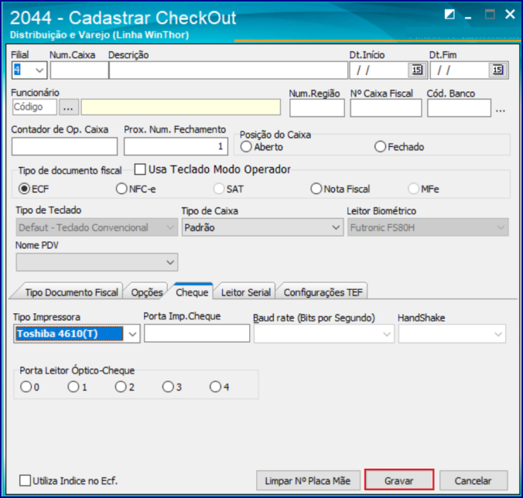Viewport: 523px width, 498px height.
Task: Focus the Num.Caixa input field
Action: pyautogui.click(x=80, y=70)
